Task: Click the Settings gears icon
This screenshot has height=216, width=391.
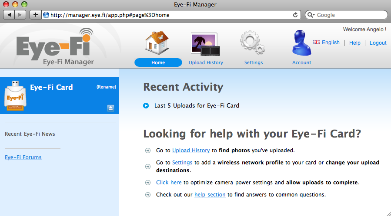Action: tap(252, 42)
